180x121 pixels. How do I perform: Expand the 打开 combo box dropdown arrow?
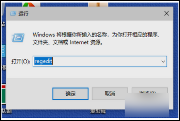pos(163,61)
